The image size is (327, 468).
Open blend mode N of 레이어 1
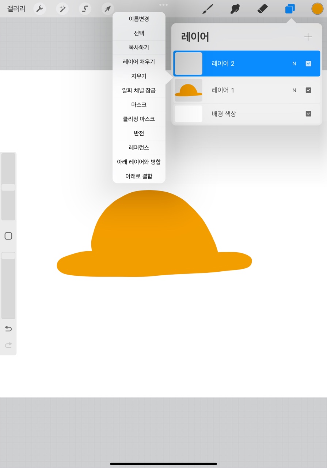tap(294, 90)
